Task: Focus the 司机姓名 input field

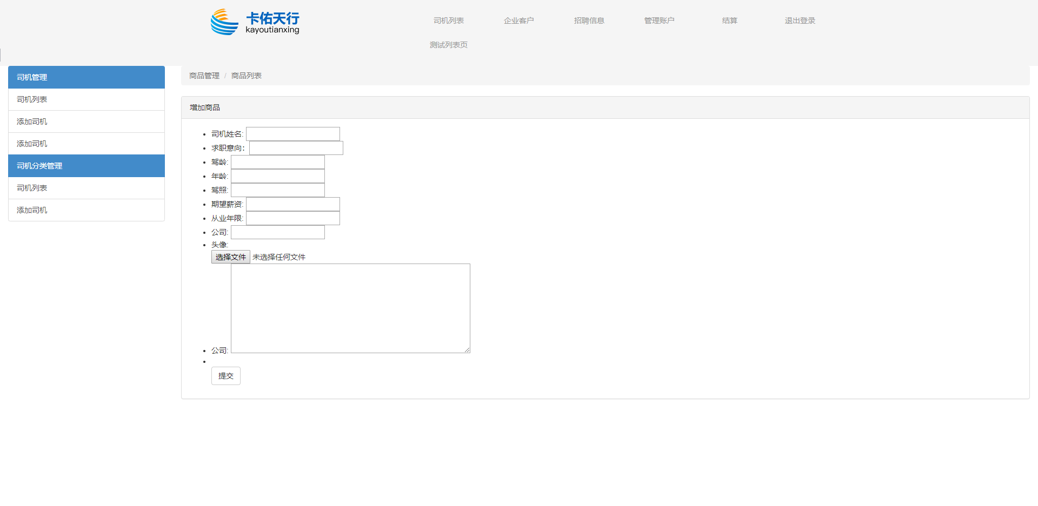Action: pyautogui.click(x=292, y=134)
